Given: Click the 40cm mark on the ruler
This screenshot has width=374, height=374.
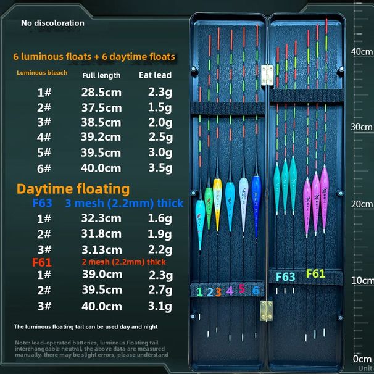Looking at the screenshot, I should coord(361,51).
